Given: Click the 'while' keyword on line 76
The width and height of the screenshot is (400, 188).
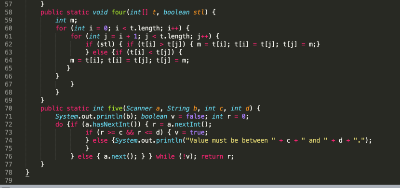Looking at the screenshot, I should pos(165,157).
